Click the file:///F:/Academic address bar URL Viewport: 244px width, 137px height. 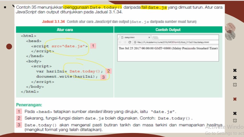coord(173,42)
